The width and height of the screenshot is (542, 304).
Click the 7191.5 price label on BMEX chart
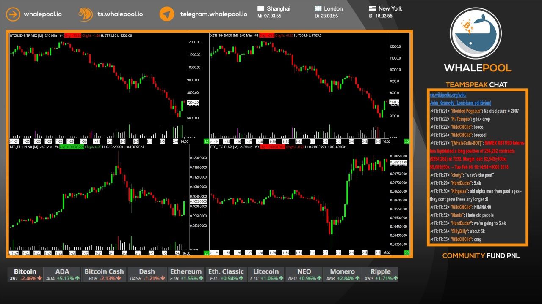394,102
